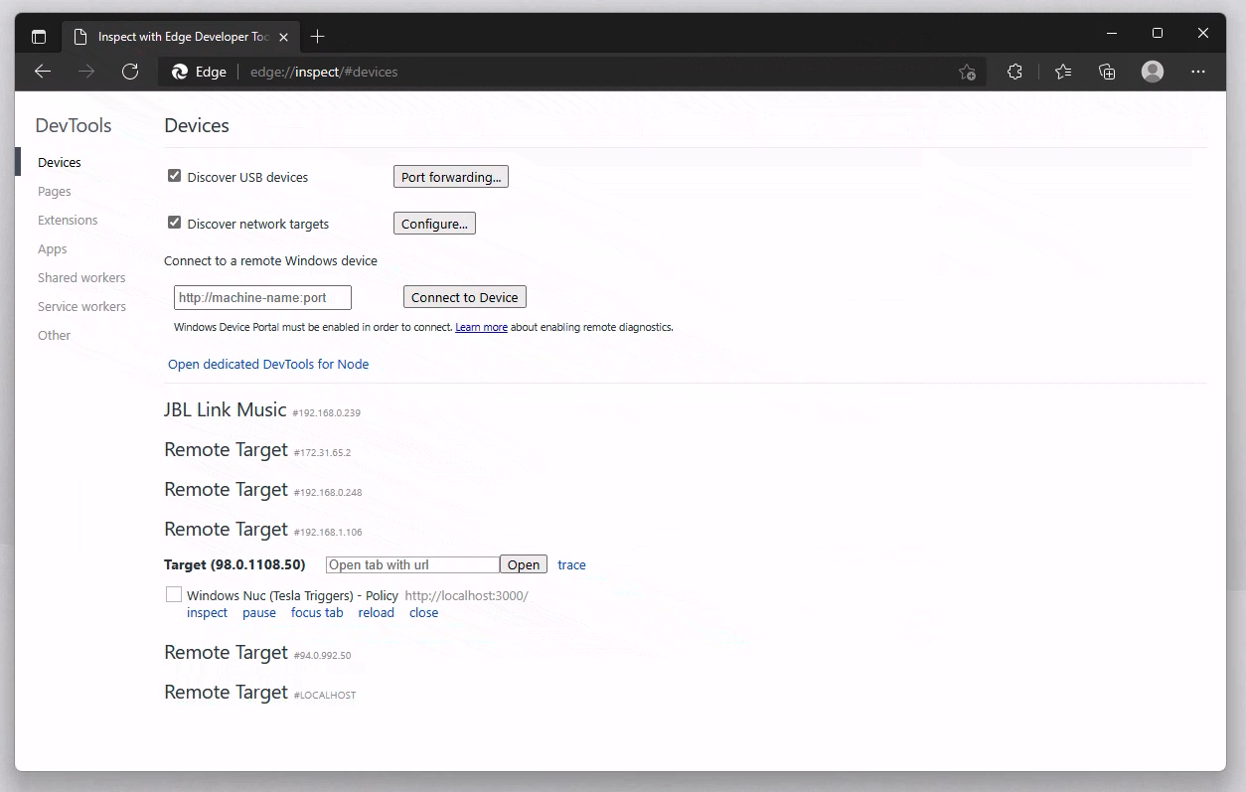Open Settings and more ellipsis menu
The height and width of the screenshot is (792, 1246).
1198,72
